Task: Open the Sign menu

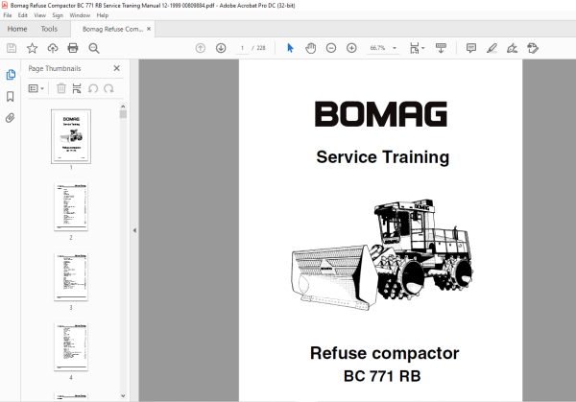Action: (x=58, y=15)
